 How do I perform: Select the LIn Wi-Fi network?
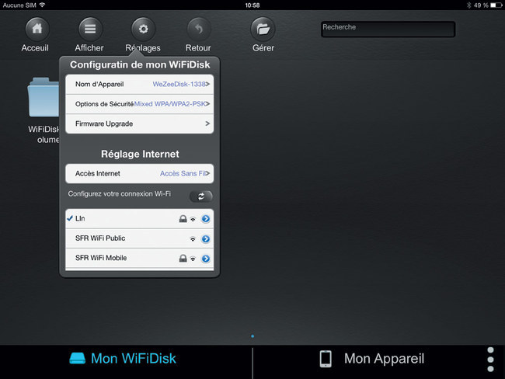(x=139, y=219)
